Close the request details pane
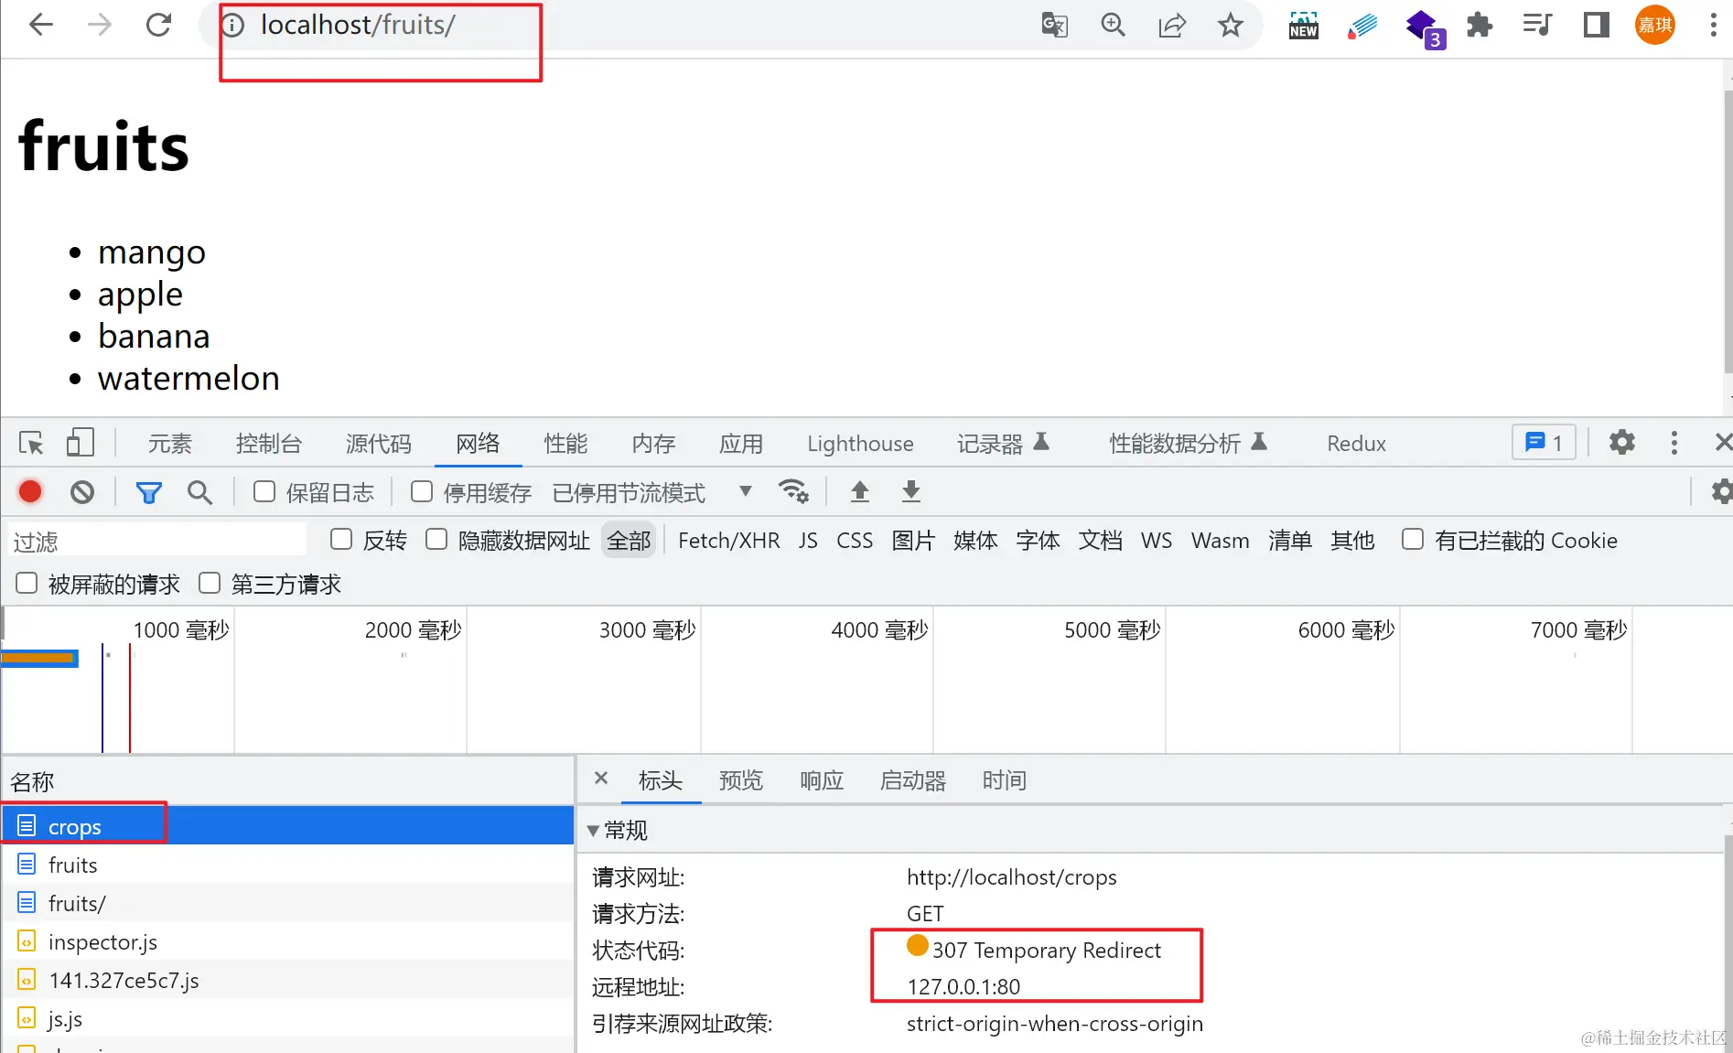Screen dimensions: 1733x1053 click(601, 779)
